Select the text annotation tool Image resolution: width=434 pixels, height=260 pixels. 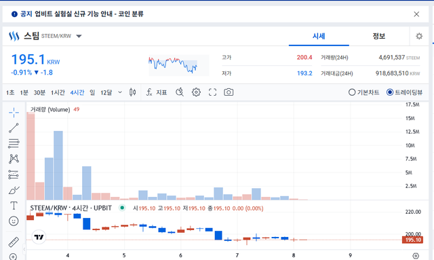click(14, 206)
